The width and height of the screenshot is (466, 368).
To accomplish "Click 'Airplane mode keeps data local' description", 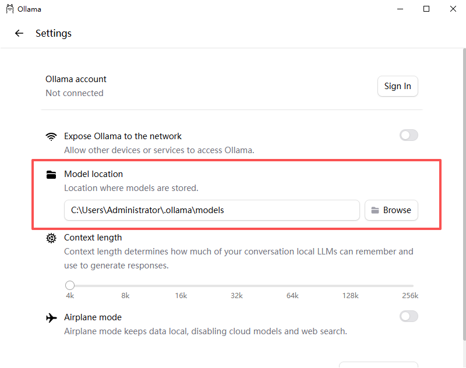I will [206, 331].
